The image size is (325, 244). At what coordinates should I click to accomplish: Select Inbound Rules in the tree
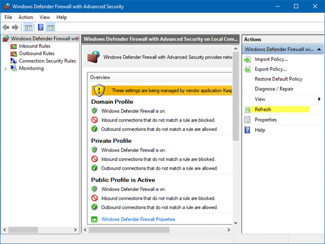pos(35,46)
